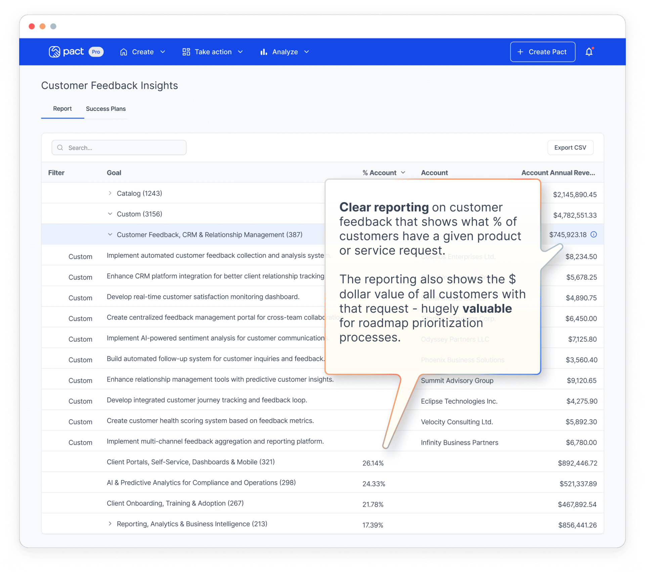Click the Infinity Business Partners account
The width and height of the screenshot is (645, 572).
[459, 442]
